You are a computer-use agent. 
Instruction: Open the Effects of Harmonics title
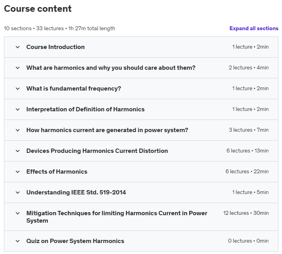tap(57, 172)
